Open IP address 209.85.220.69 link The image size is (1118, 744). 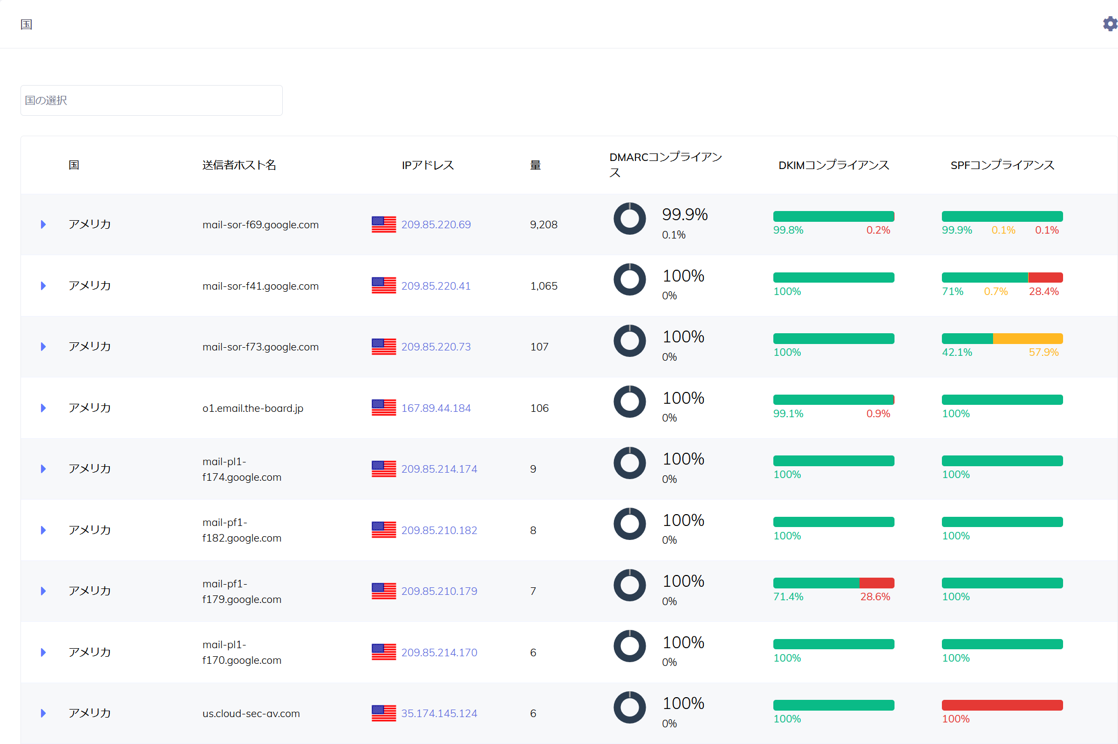click(436, 224)
